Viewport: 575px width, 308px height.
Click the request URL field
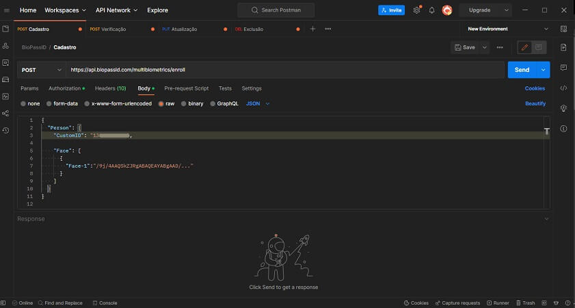coord(285,70)
